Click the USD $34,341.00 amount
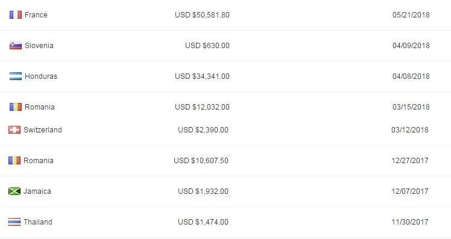 [x=202, y=76]
